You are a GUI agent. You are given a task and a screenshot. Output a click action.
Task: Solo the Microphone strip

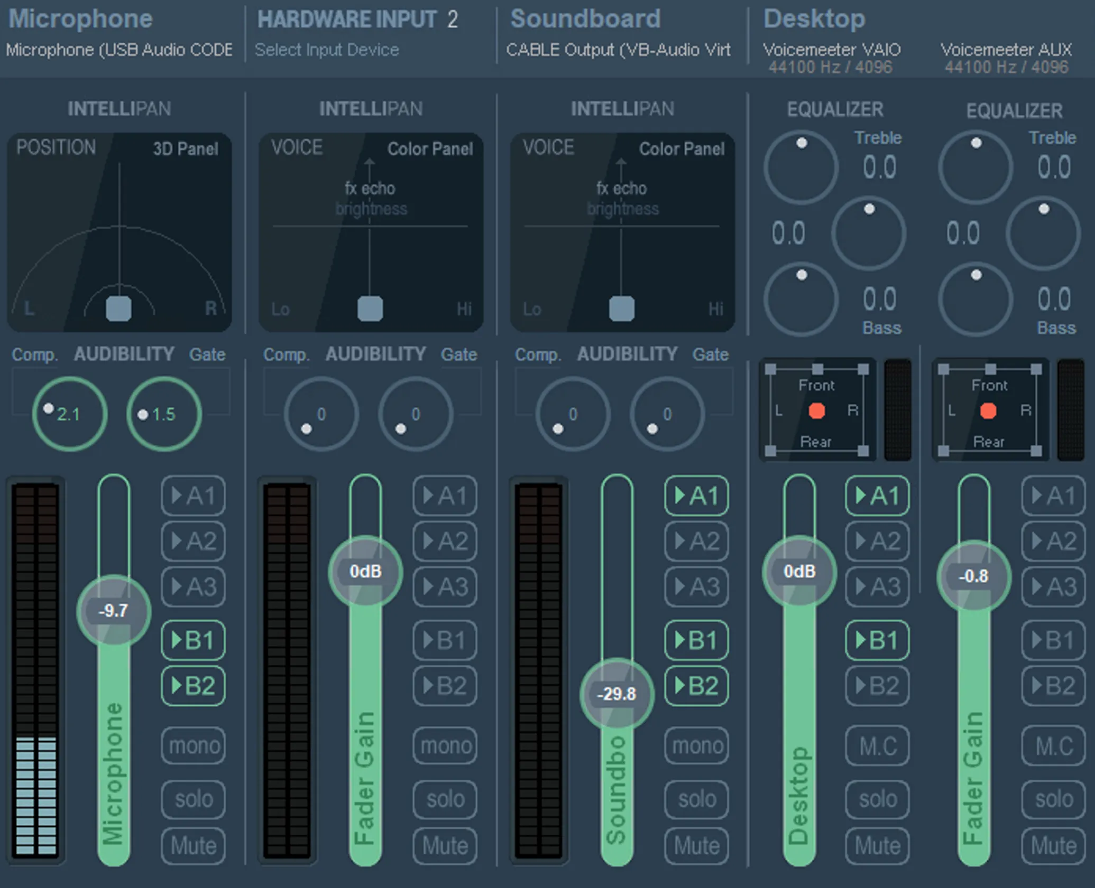[x=194, y=799]
